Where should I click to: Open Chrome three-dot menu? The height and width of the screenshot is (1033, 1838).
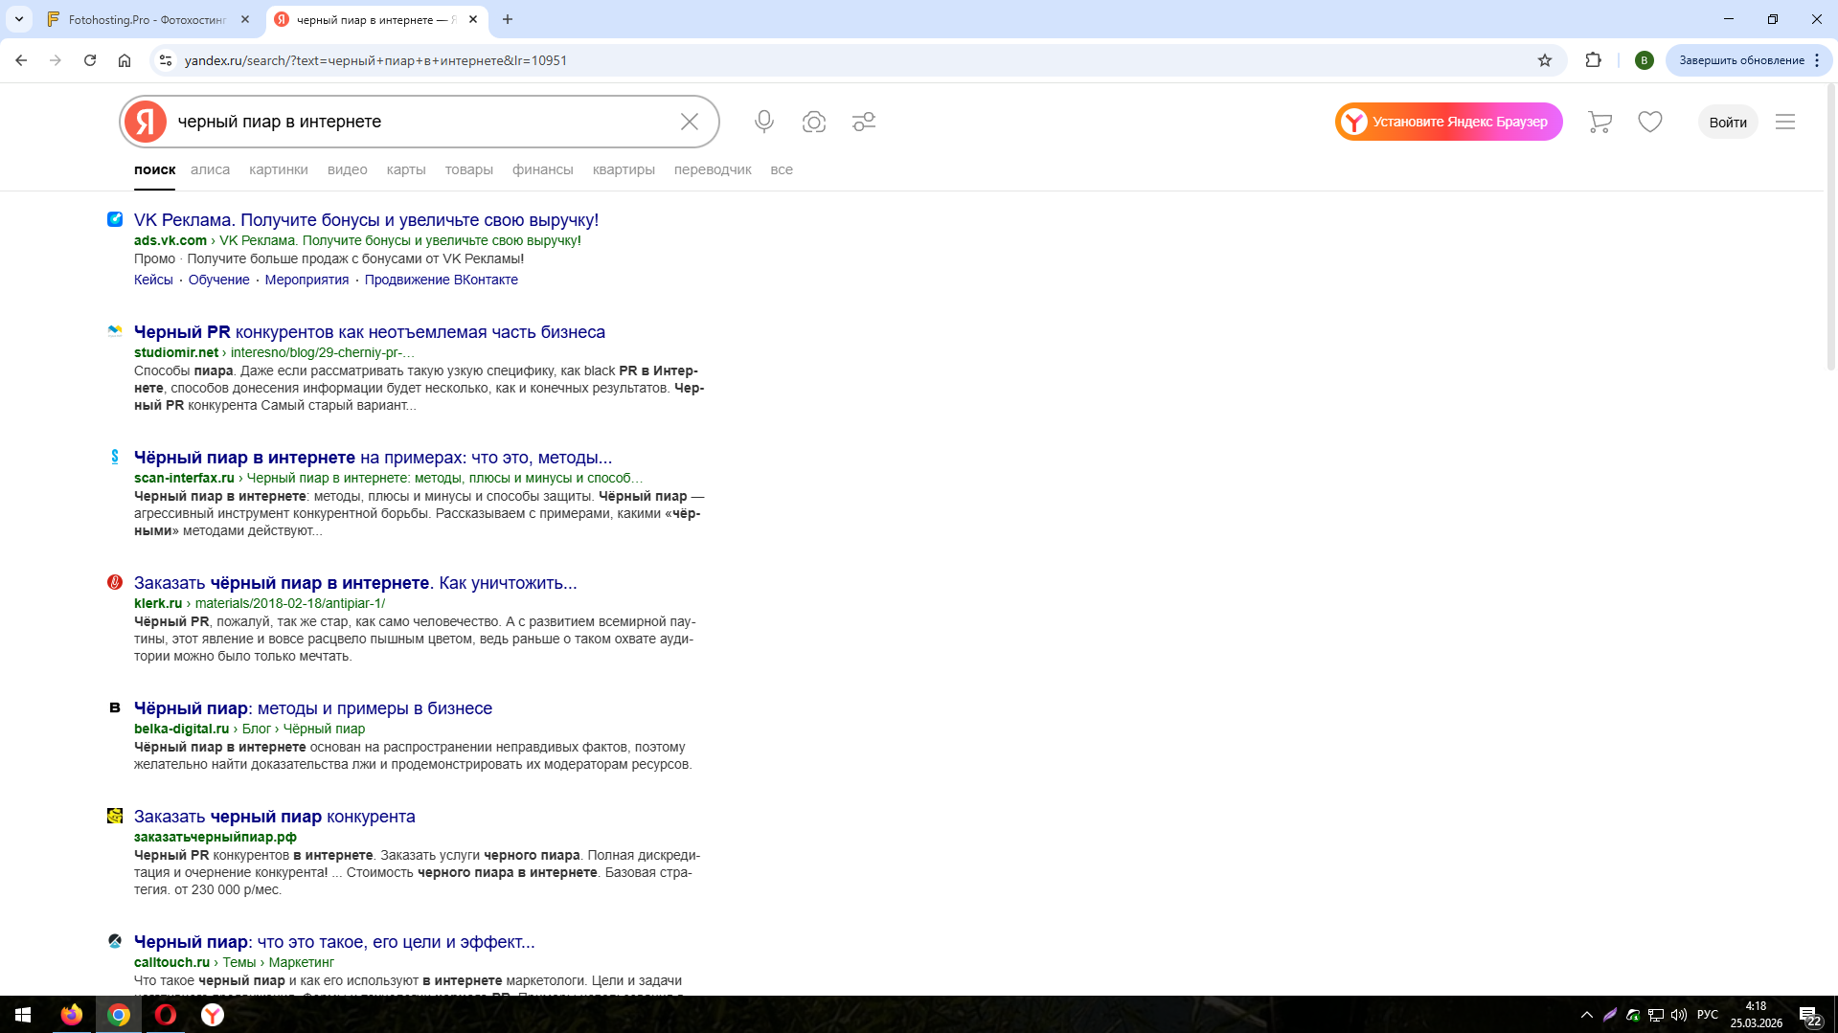(x=1817, y=60)
